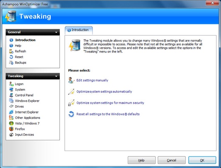This screenshot has height=168, width=221.
Task: Click the Backups icon under General
Action: click(x=11, y=62)
